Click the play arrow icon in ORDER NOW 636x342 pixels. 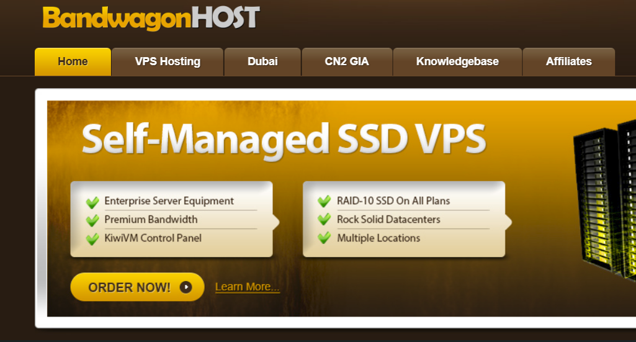[x=186, y=287]
